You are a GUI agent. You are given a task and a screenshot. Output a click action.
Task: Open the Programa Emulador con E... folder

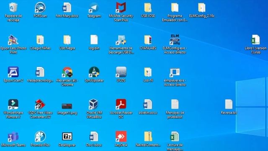tap(175, 8)
